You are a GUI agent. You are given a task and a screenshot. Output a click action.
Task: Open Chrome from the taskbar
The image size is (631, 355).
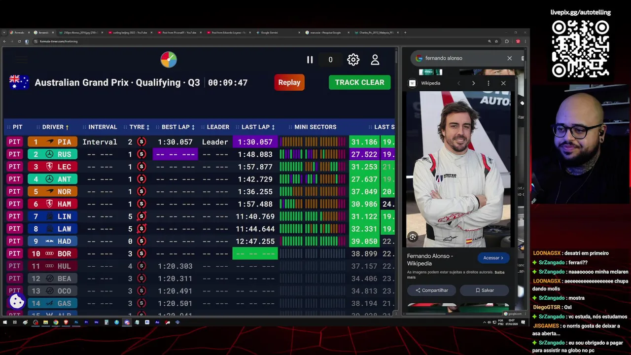[56, 322]
